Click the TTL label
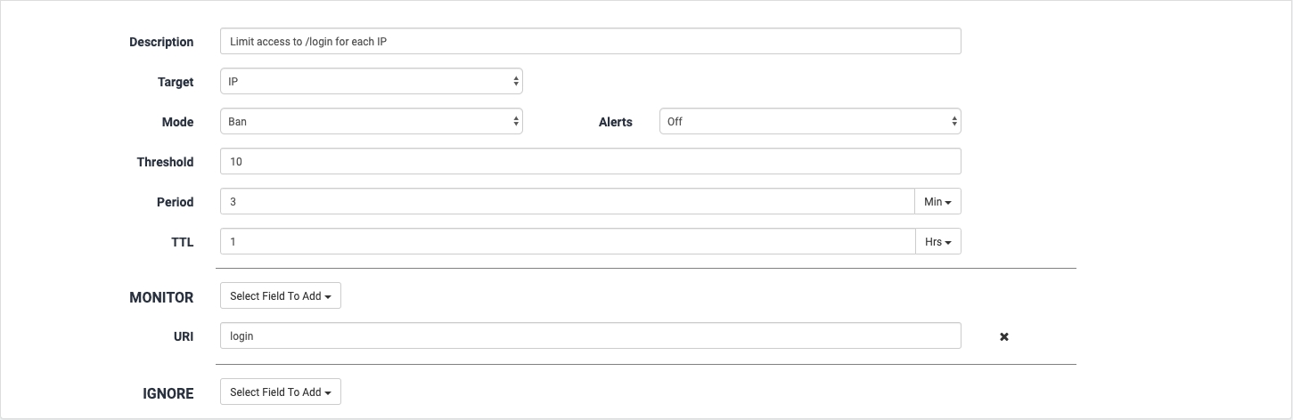 (182, 242)
